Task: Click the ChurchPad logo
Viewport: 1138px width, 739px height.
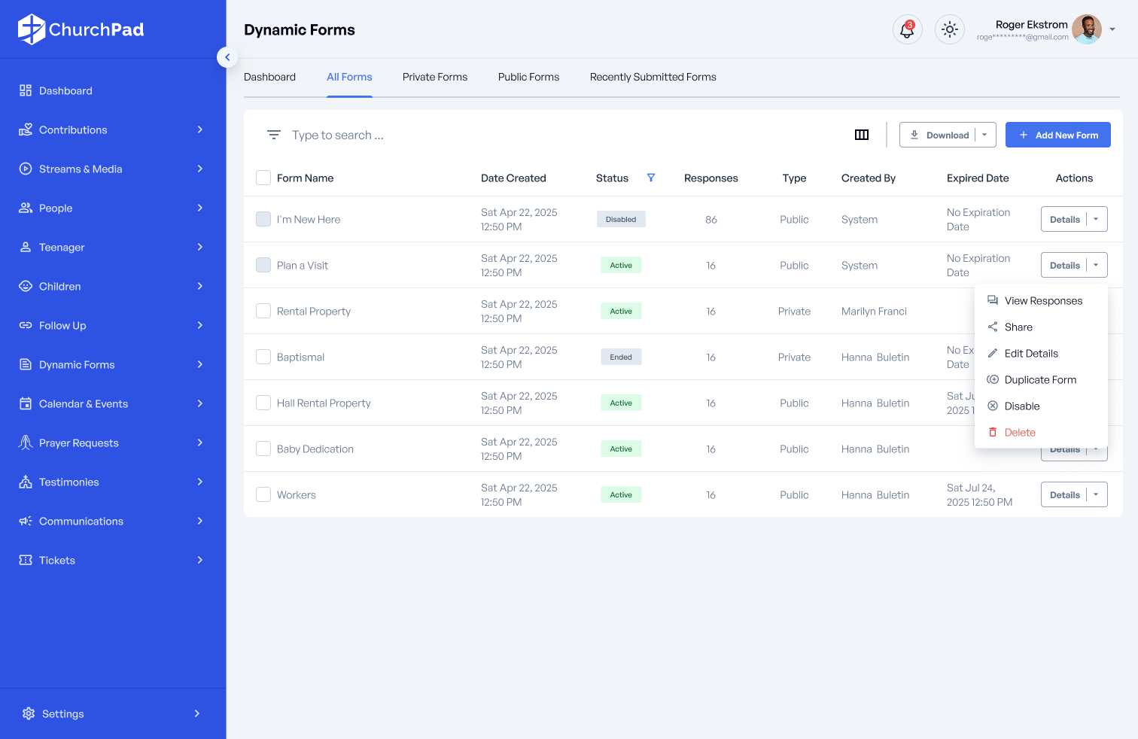Action: click(x=81, y=29)
